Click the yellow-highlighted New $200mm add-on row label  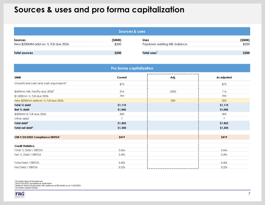tap(39, 100)
